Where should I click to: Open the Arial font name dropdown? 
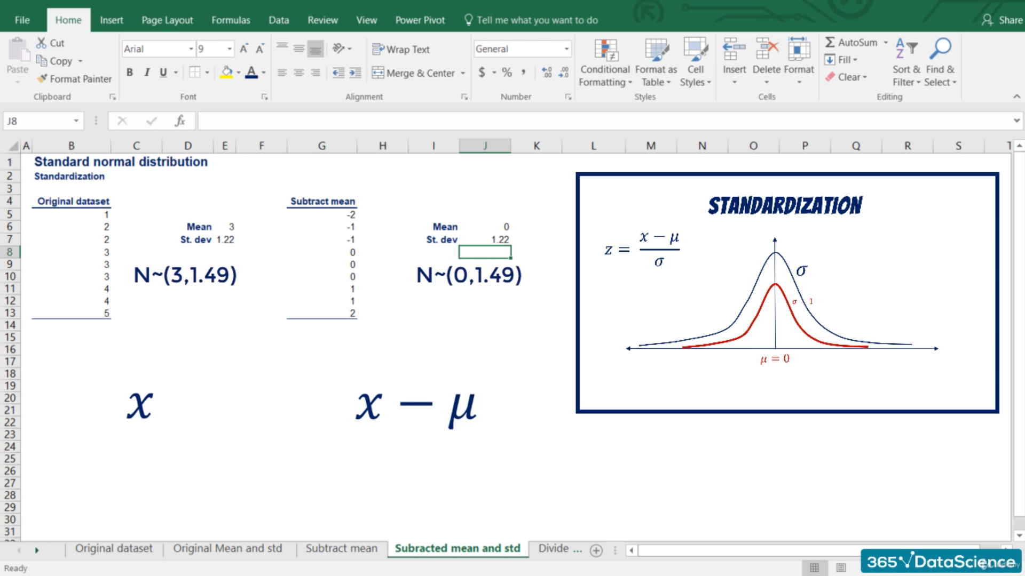pyautogui.click(x=191, y=49)
